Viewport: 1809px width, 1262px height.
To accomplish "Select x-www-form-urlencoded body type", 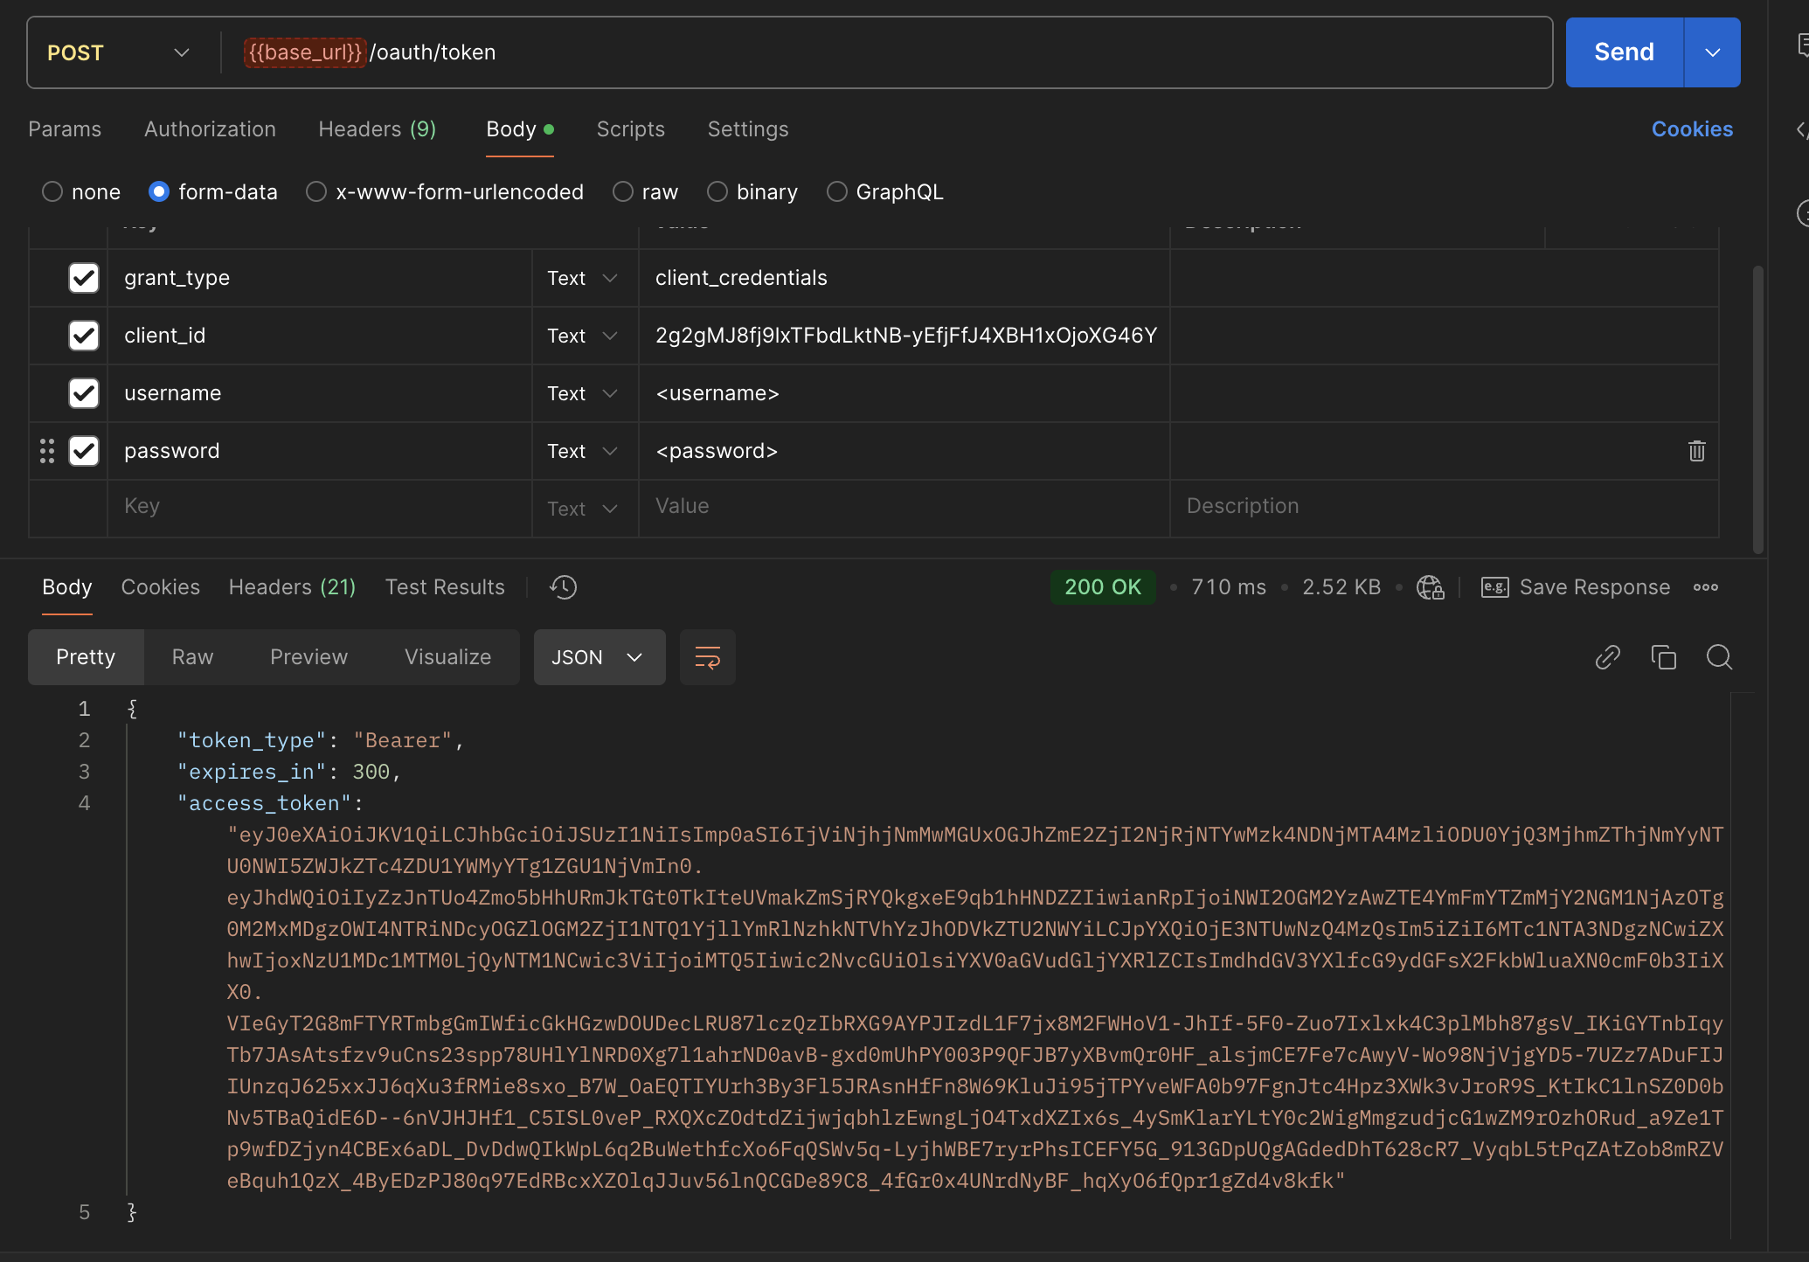I will click(x=316, y=191).
